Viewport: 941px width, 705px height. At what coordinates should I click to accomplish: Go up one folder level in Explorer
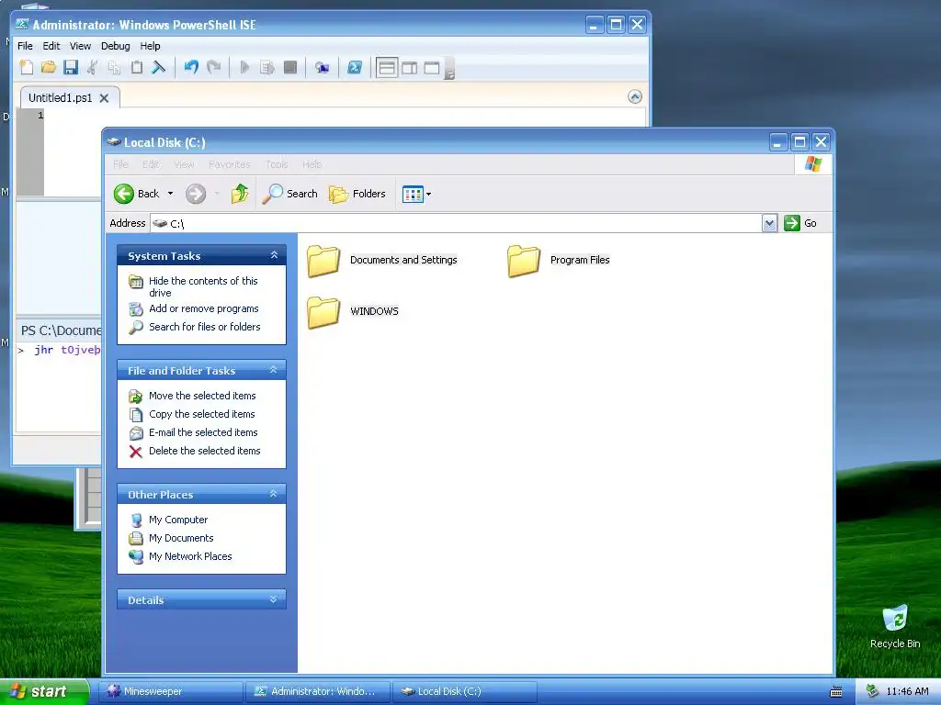pyautogui.click(x=240, y=194)
